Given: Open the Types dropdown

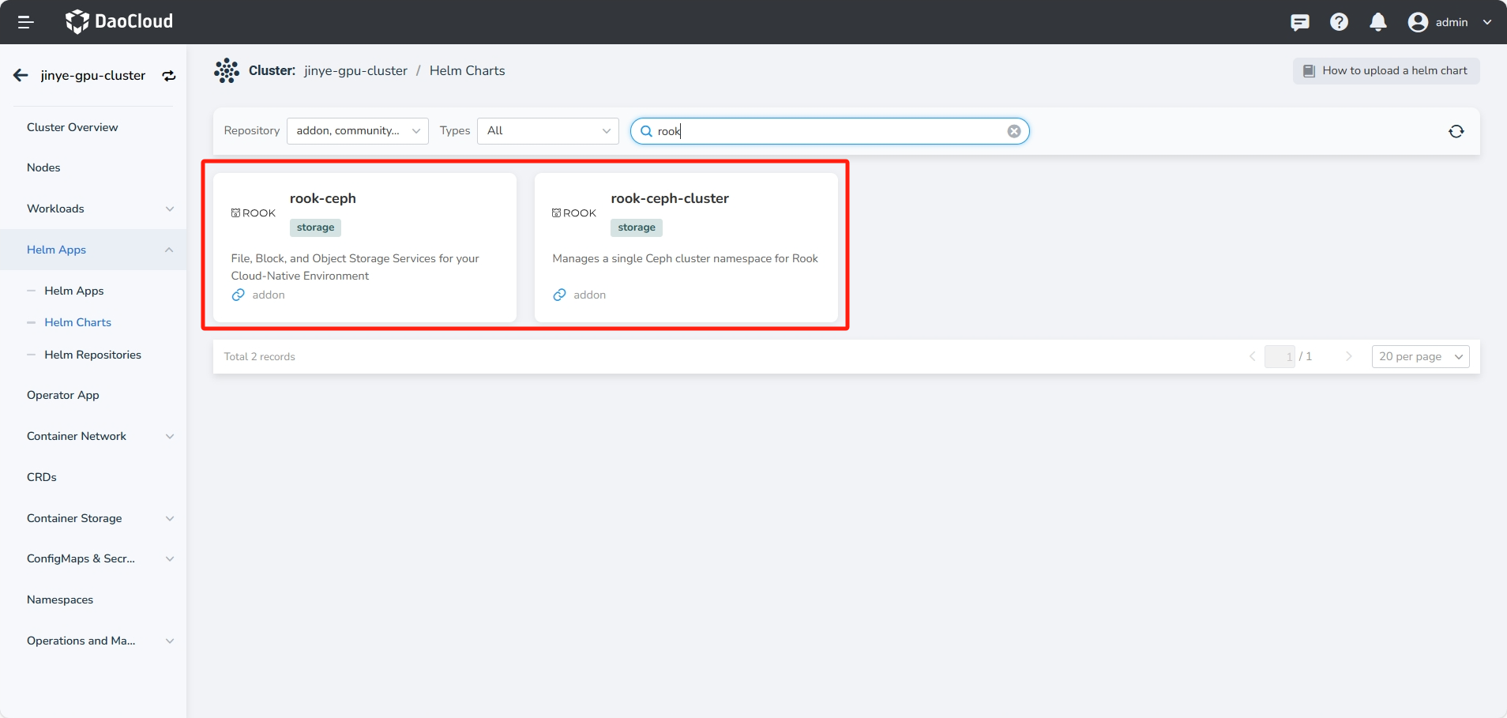Looking at the screenshot, I should click(547, 131).
